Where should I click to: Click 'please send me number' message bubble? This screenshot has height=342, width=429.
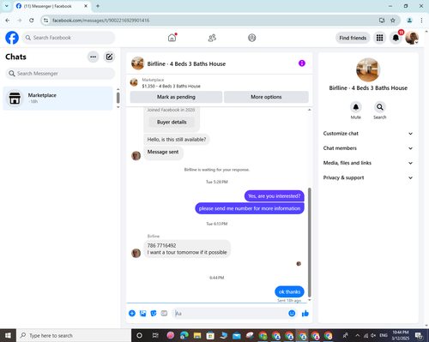pyautogui.click(x=250, y=208)
